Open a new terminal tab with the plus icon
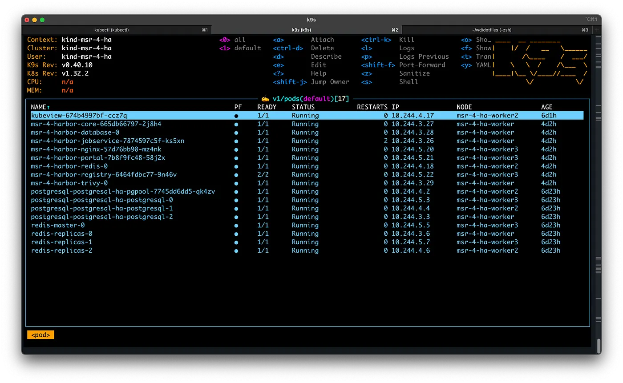The image size is (623, 383). [597, 29]
